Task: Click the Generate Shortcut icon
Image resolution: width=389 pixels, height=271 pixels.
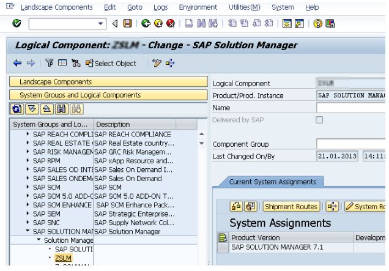Action: click(299, 24)
